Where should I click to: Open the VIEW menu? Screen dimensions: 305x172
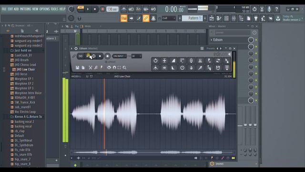point(35,9)
